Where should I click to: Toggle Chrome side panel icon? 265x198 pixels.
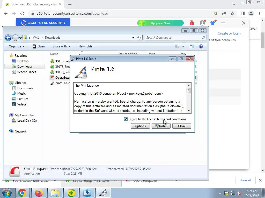243,13
